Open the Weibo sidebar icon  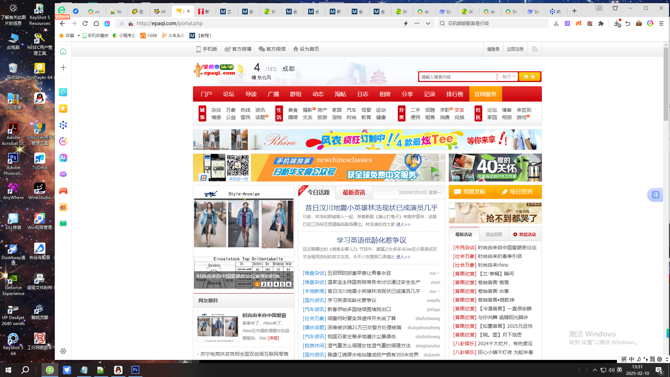[63, 207]
